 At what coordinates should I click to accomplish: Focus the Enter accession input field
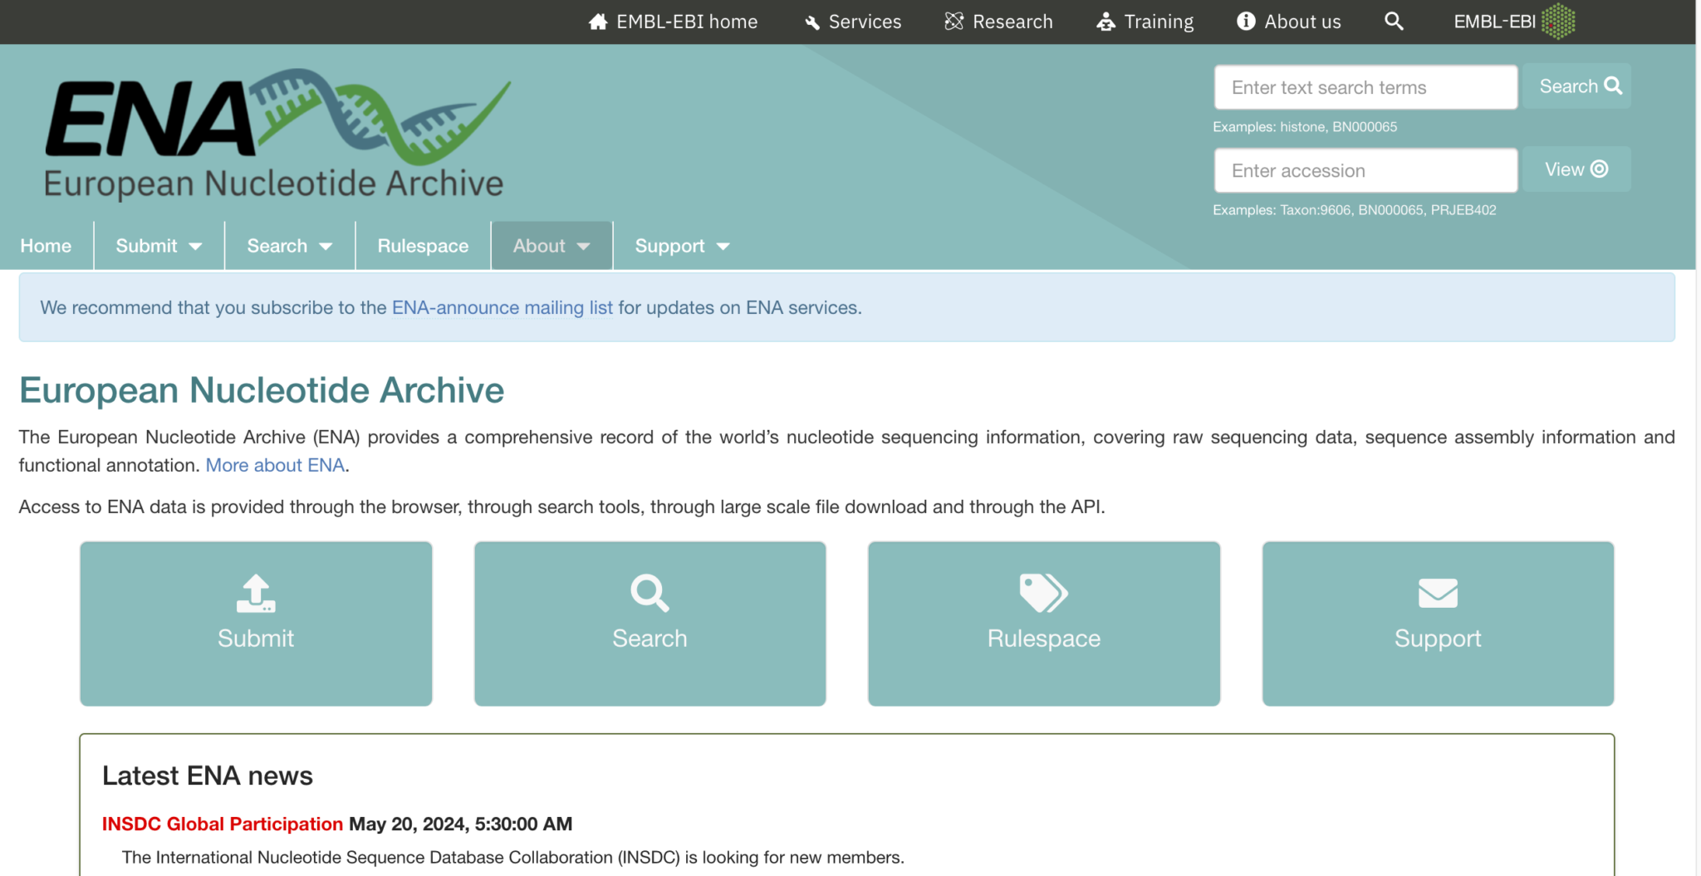pos(1365,170)
